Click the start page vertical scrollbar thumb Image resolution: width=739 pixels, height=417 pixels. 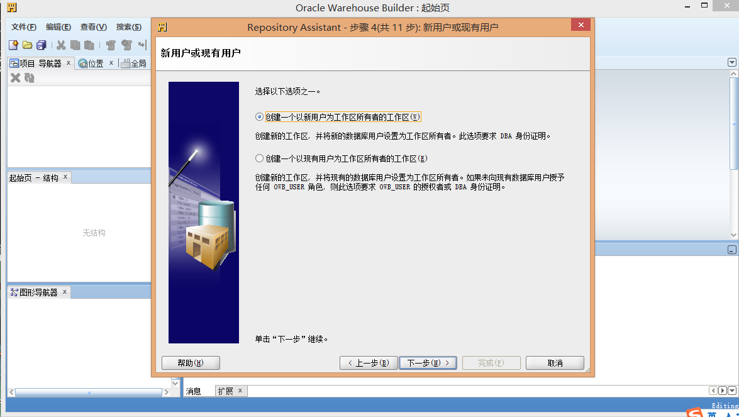pos(733,125)
